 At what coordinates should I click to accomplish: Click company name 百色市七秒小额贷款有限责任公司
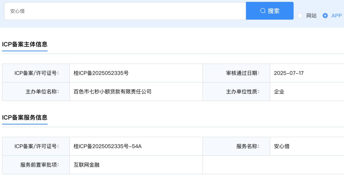tap(112, 92)
